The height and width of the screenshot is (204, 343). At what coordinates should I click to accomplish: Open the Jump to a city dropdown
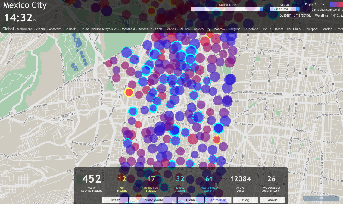(227, 9)
